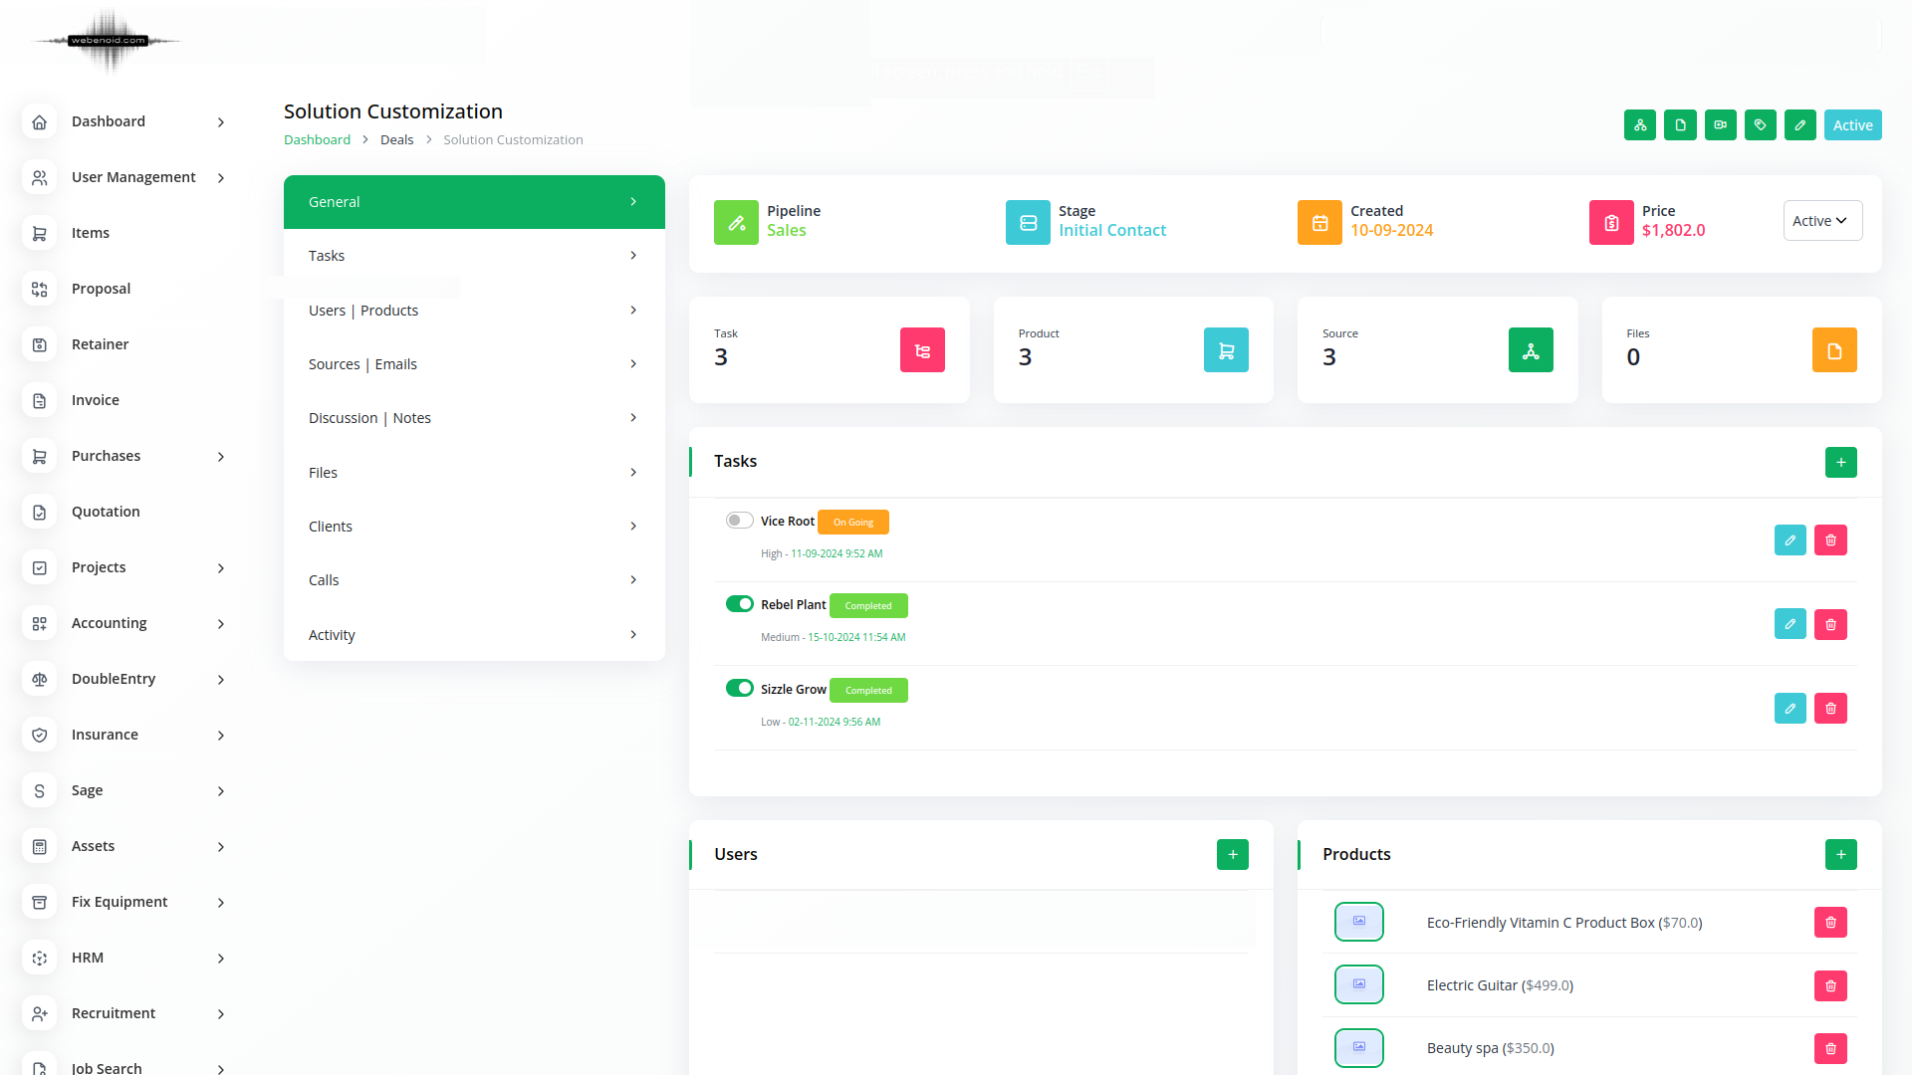The width and height of the screenshot is (1912, 1075).
Task: Remove the Beauty spa product
Action: 1830,1048
